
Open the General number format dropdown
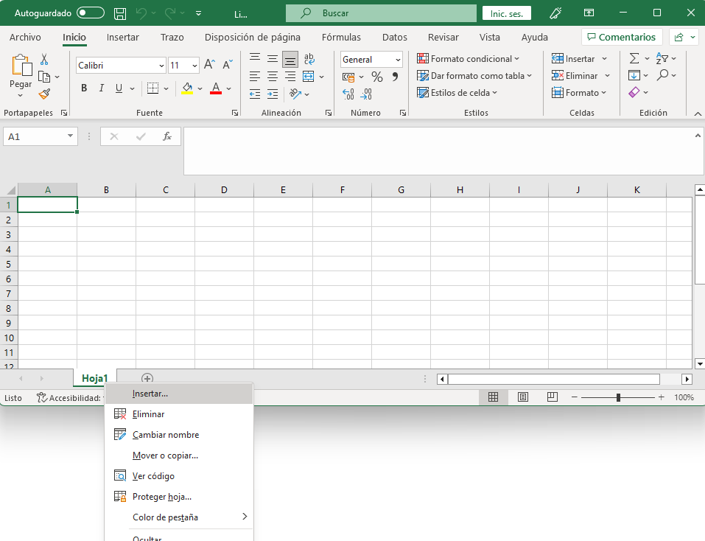point(398,60)
